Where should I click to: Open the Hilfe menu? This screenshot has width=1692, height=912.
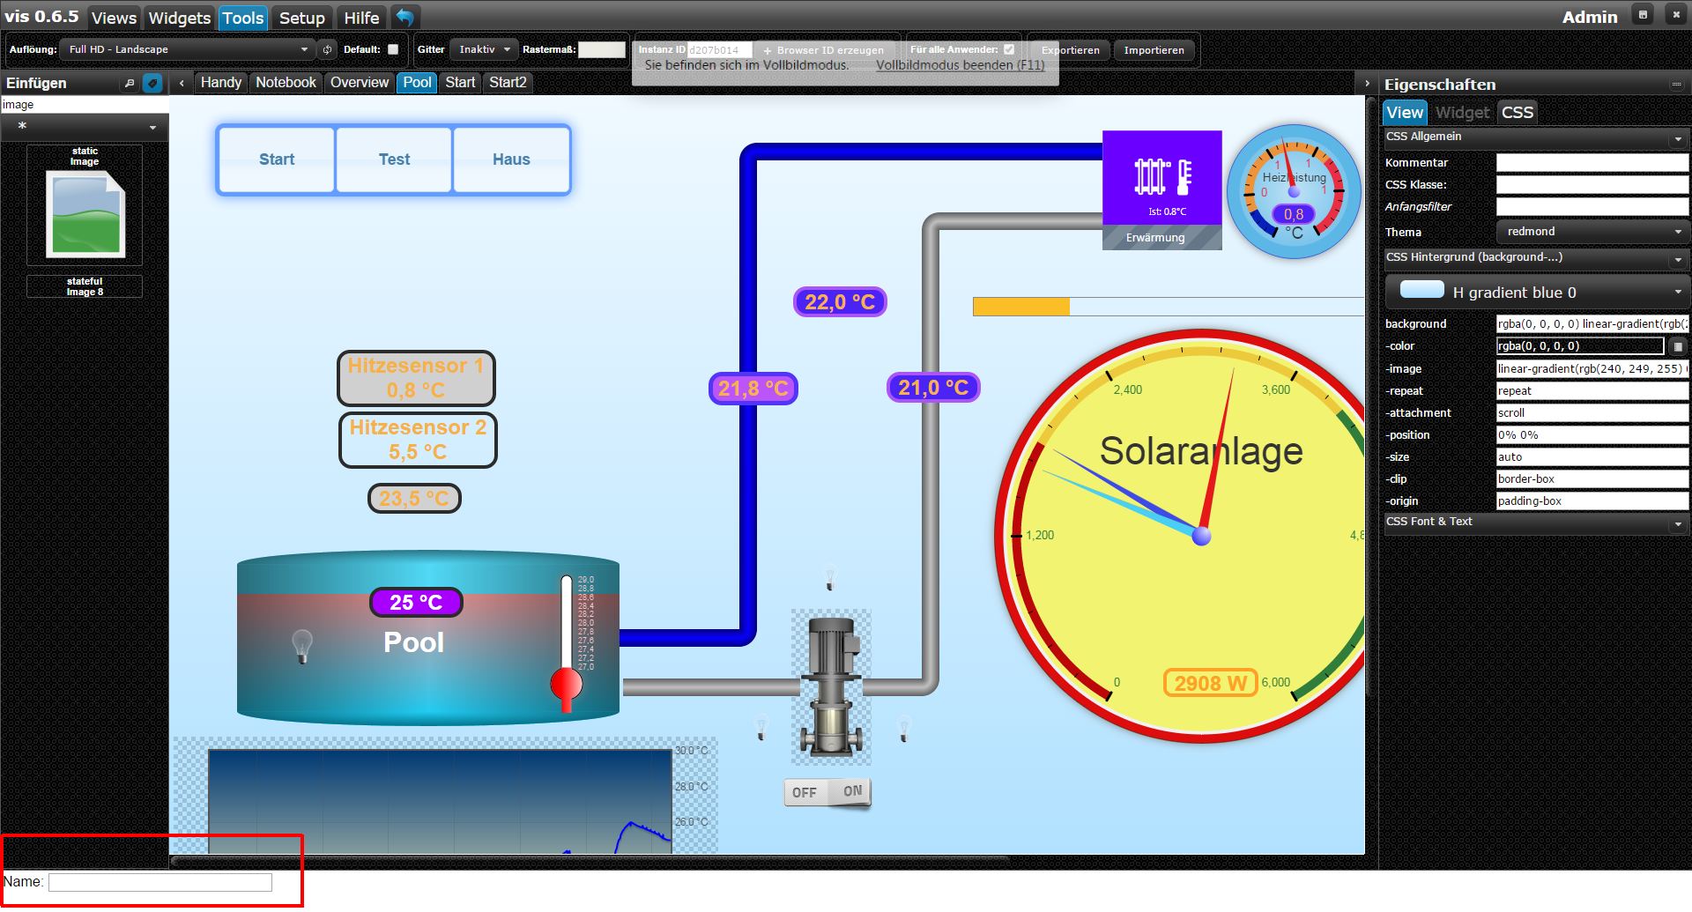(361, 18)
